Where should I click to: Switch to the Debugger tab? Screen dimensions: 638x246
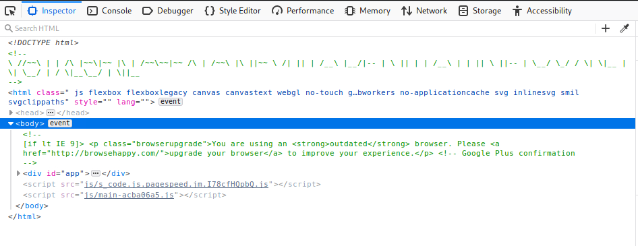pyautogui.click(x=168, y=11)
